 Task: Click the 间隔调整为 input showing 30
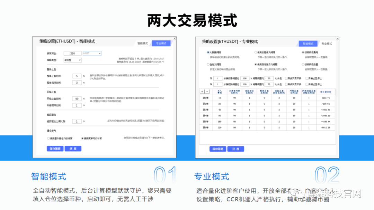(269, 78)
